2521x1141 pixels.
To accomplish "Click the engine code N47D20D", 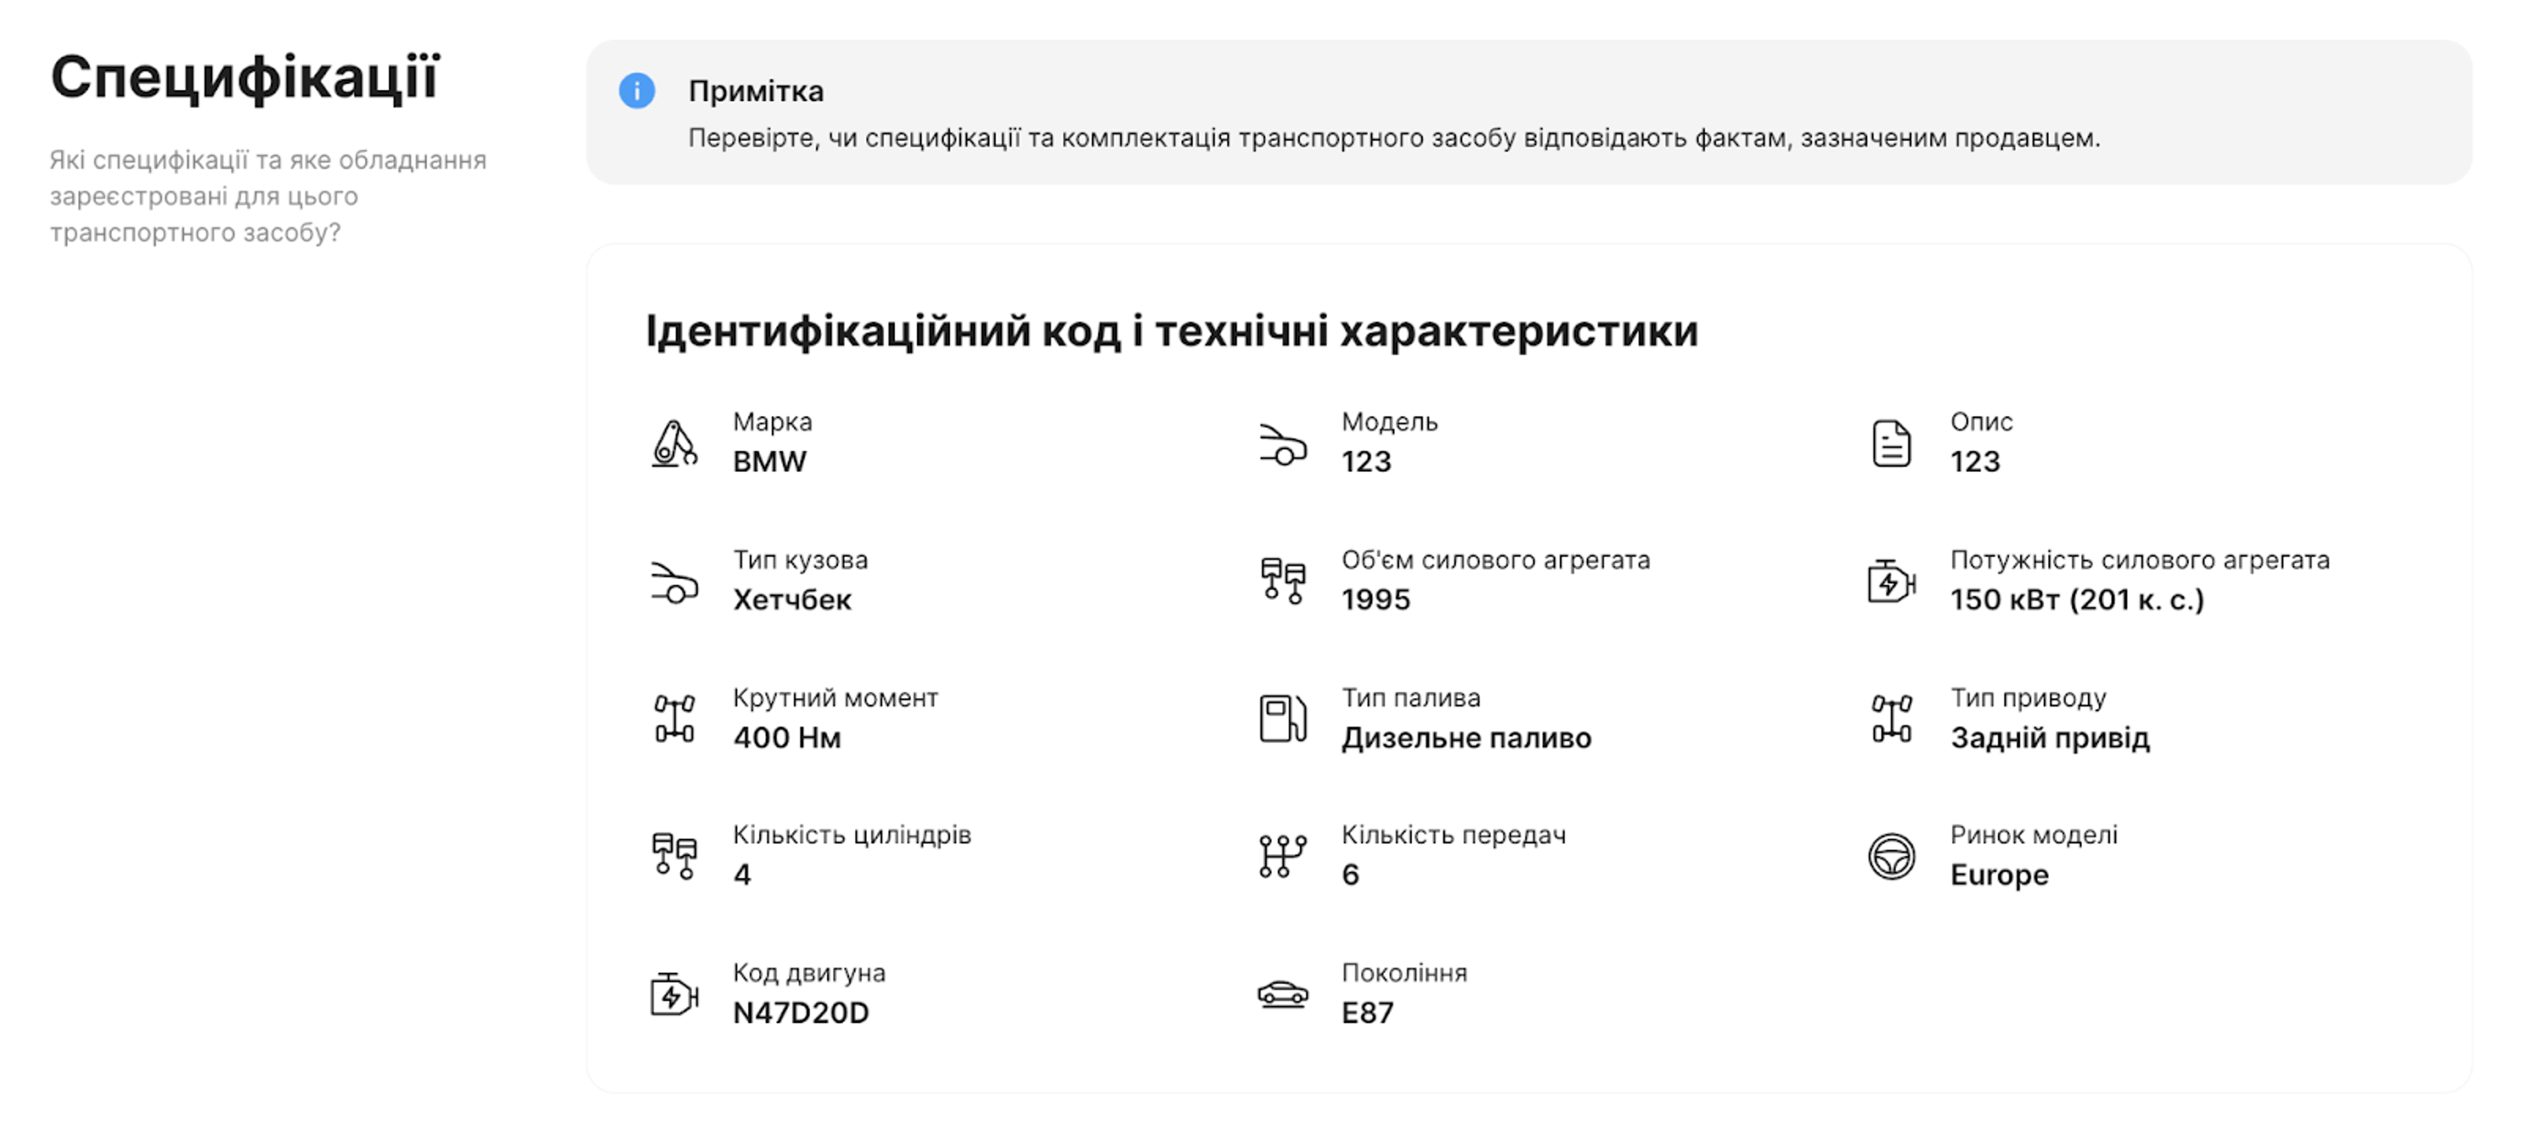I will (x=800, y=1013).
